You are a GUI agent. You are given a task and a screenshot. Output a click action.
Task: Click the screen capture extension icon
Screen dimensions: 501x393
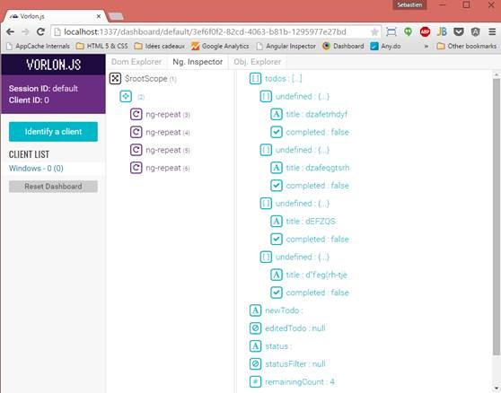coord(391,31)
